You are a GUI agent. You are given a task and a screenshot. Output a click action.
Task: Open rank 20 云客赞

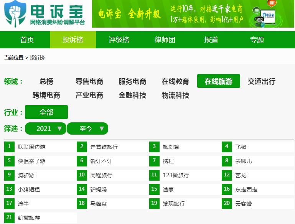[258, 204]
